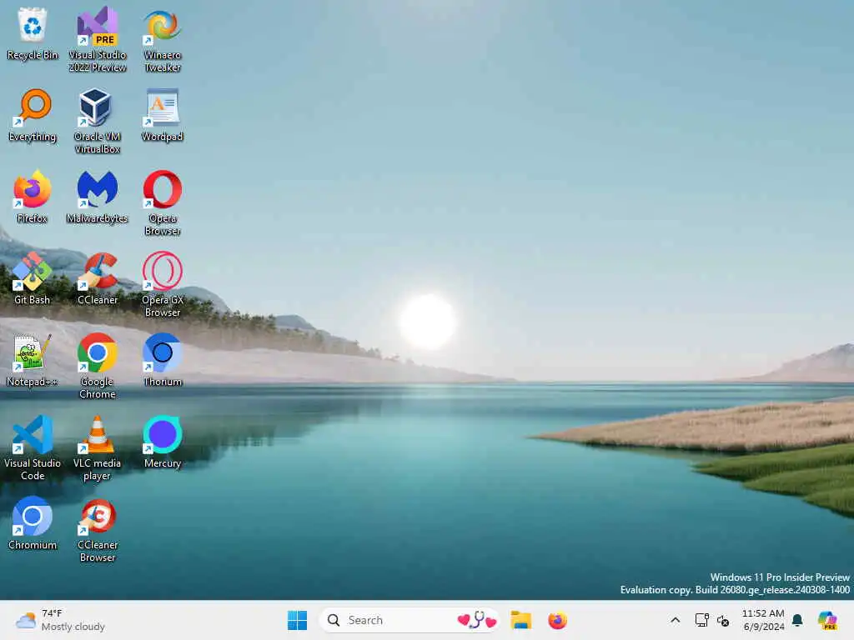The height and width of the screenshot is (640, 854).
Task: Select the Wordpad desktop icon
Action: tap(163, 115)
